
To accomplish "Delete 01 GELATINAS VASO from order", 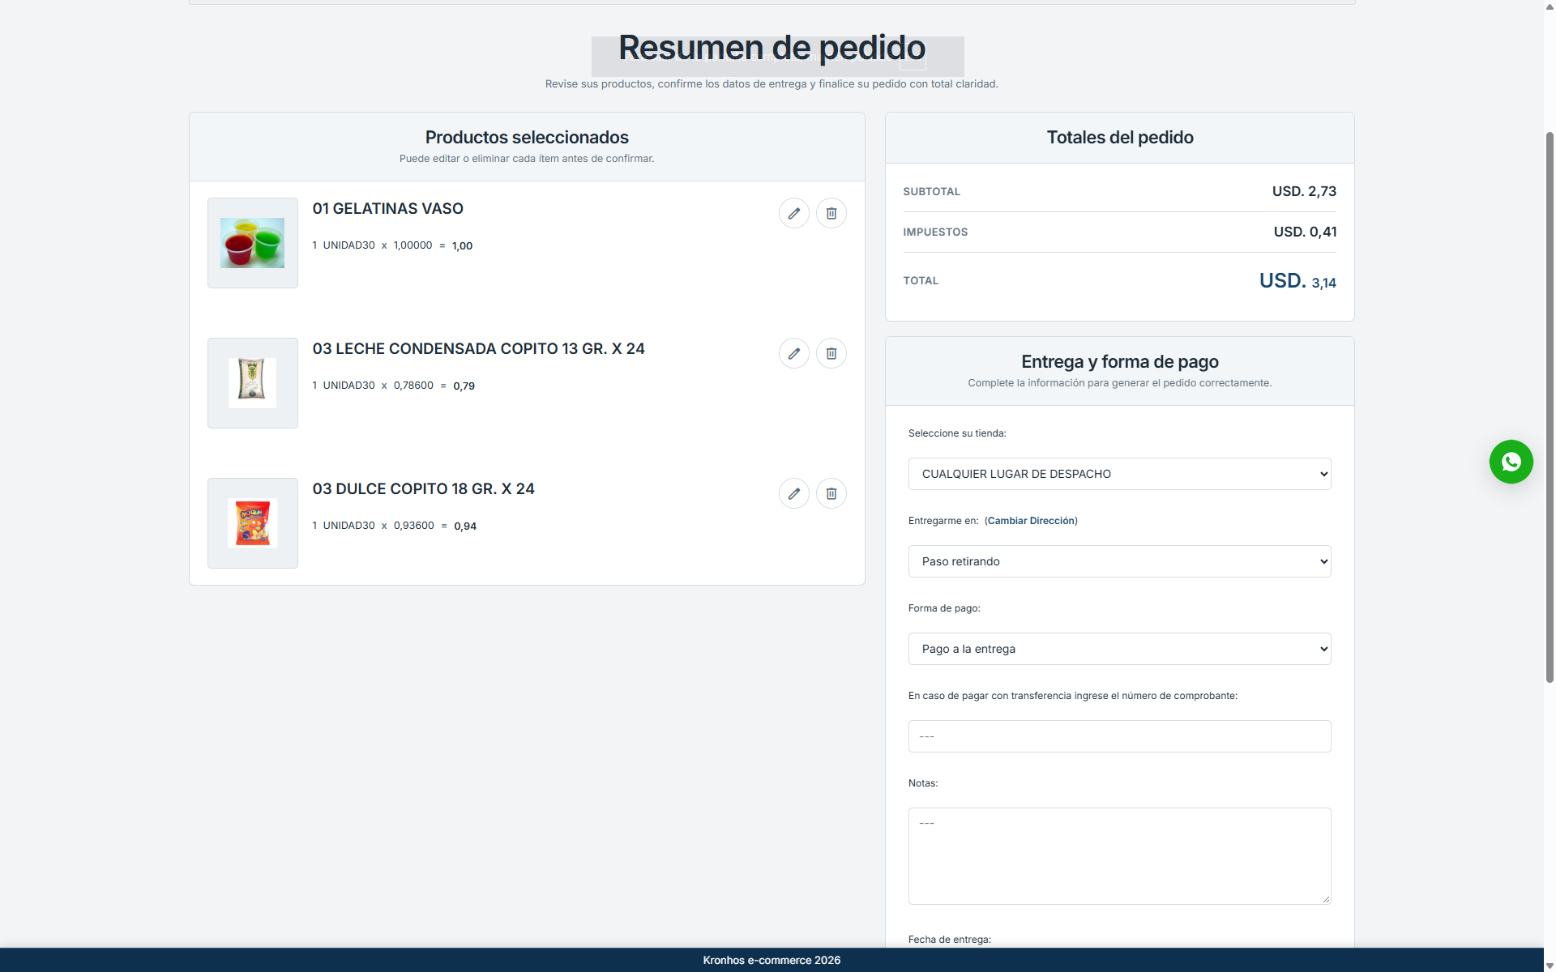I will point(831,213).
